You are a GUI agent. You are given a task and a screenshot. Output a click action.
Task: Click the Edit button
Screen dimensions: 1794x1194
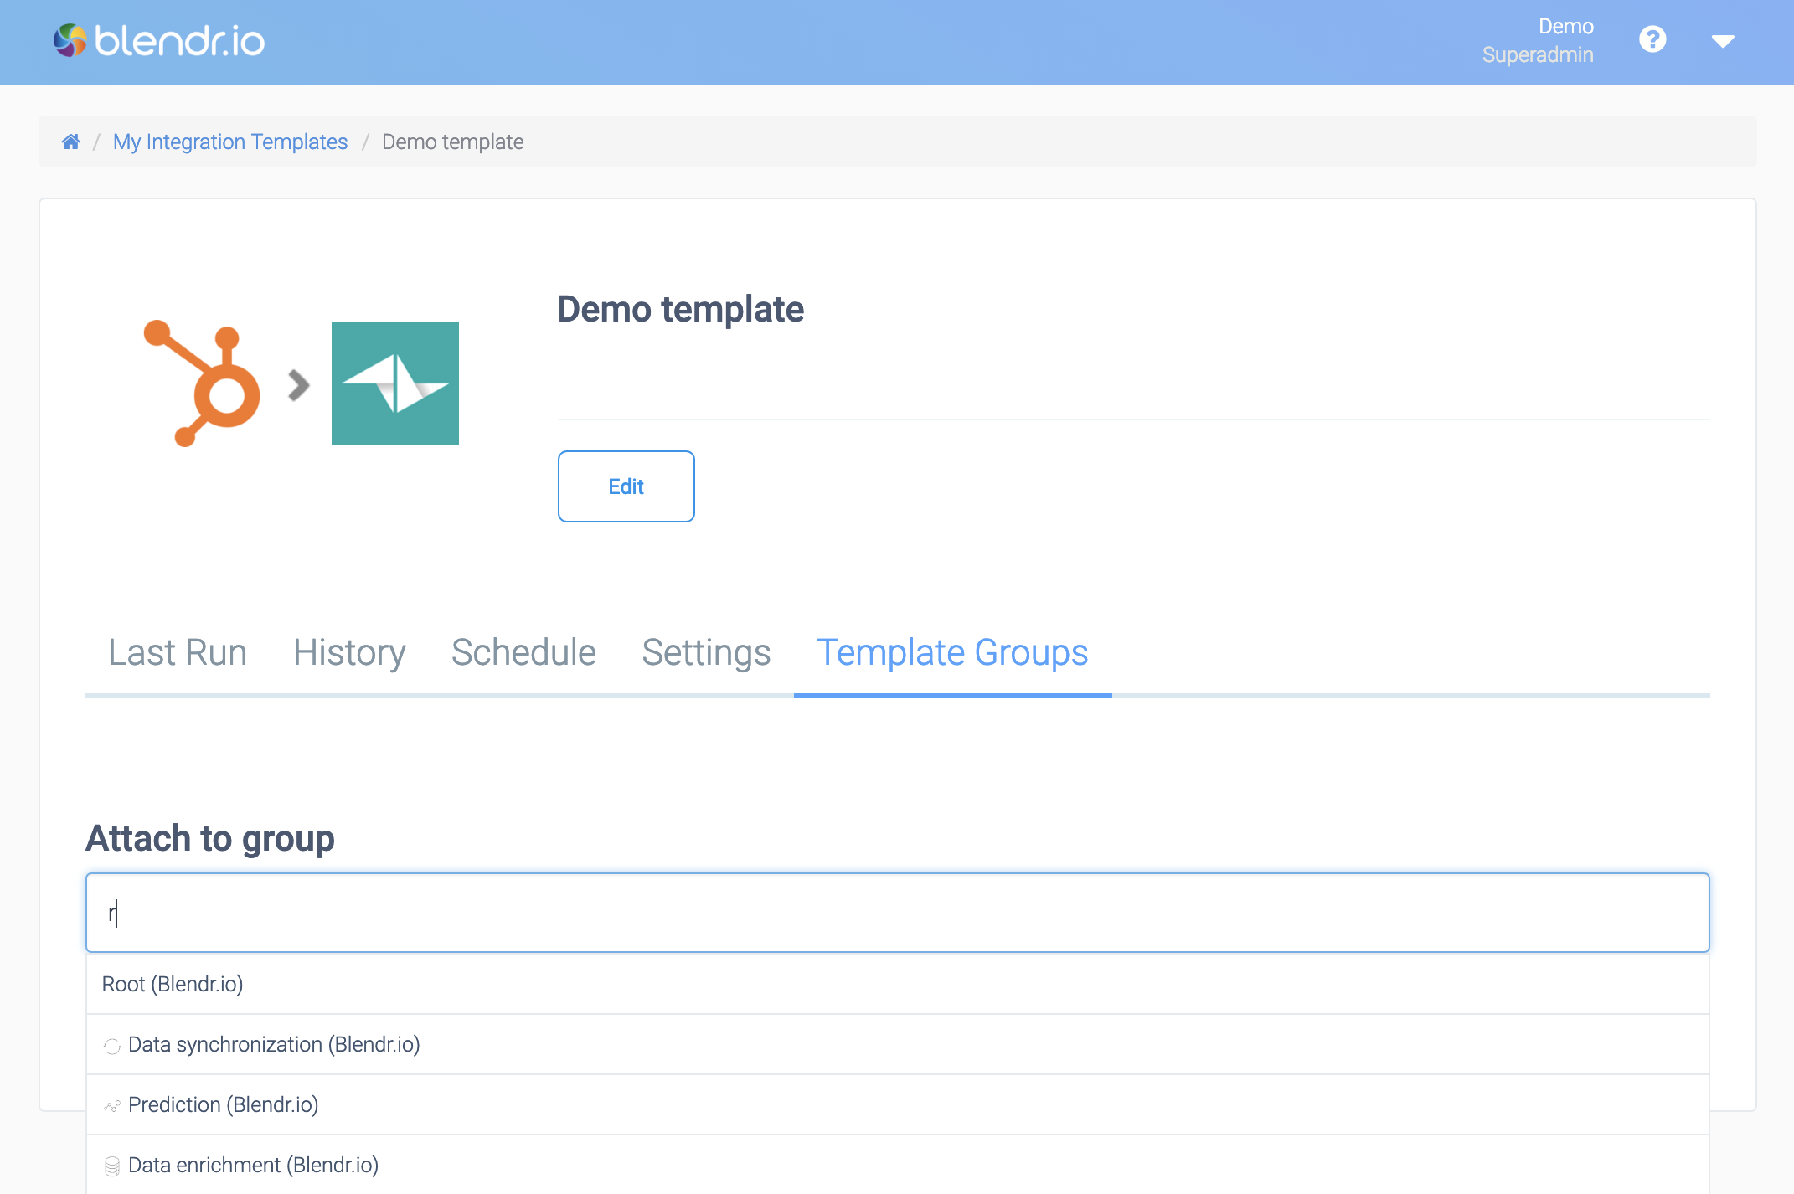click(x=625, y=486)
